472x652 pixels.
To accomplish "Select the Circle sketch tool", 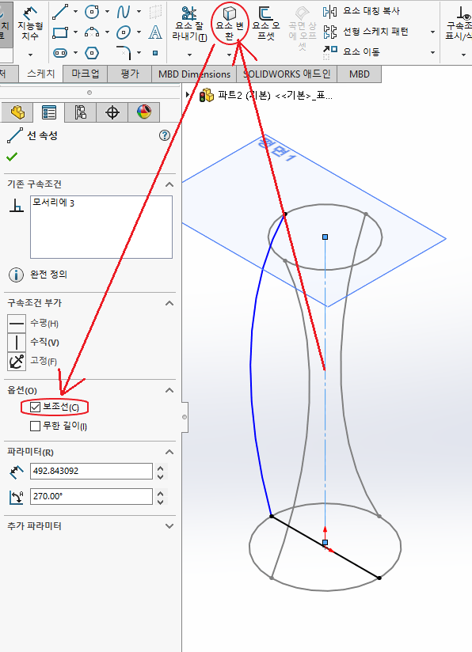I will pyautogui.click(x=92, y=12).
